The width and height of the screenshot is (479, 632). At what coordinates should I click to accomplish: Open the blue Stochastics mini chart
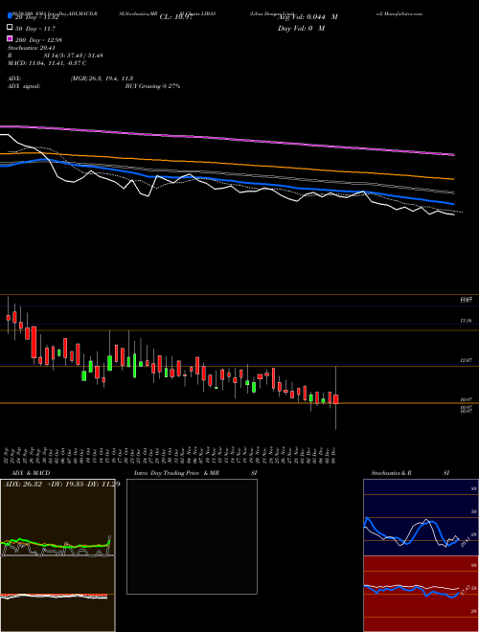421,517
